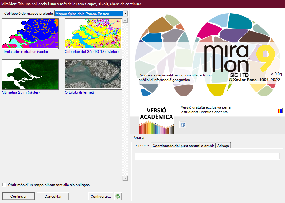Viewport: 285px width, 203px height.
Task: Switch to Coordenada del punt central o àmbit tab
Action: 183,146
